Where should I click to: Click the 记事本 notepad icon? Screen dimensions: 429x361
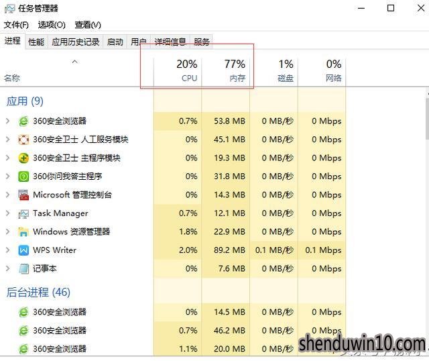point(23,268)
